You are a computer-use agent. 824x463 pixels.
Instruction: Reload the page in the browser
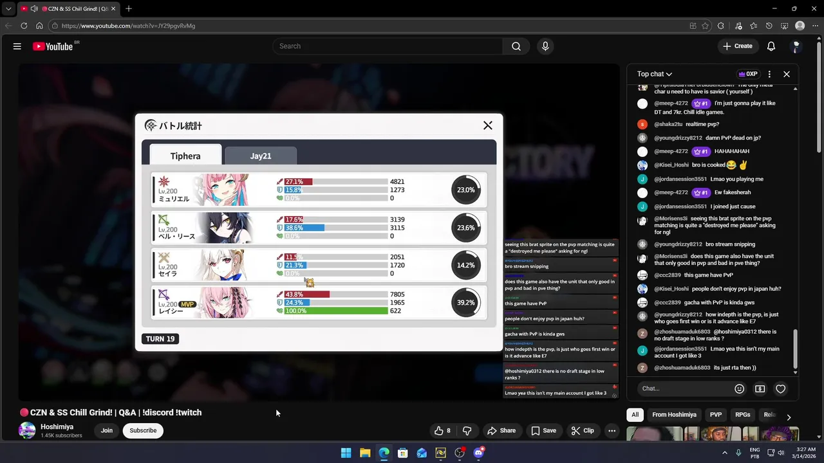click(24, 26)
